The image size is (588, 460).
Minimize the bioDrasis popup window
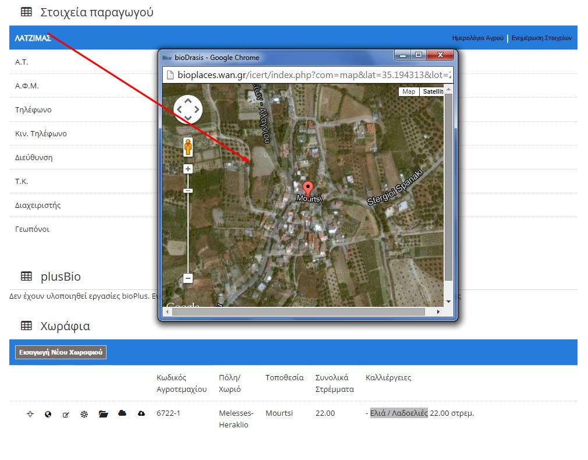click(403, 55)
